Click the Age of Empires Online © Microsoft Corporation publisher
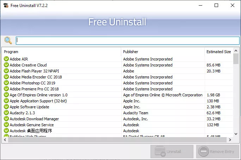241x160 pixels. point(163,95)
